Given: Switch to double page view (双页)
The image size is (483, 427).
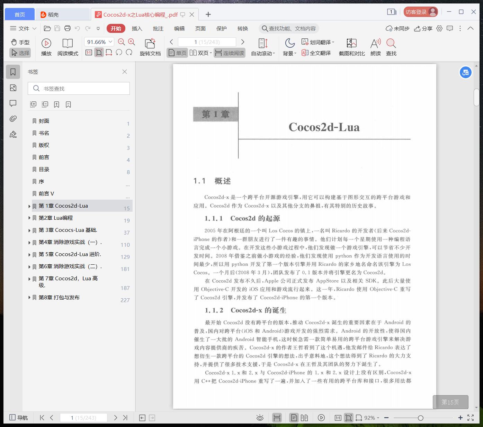Looking at the screenshot, I should pyautogui.click(x=200, y=53).
